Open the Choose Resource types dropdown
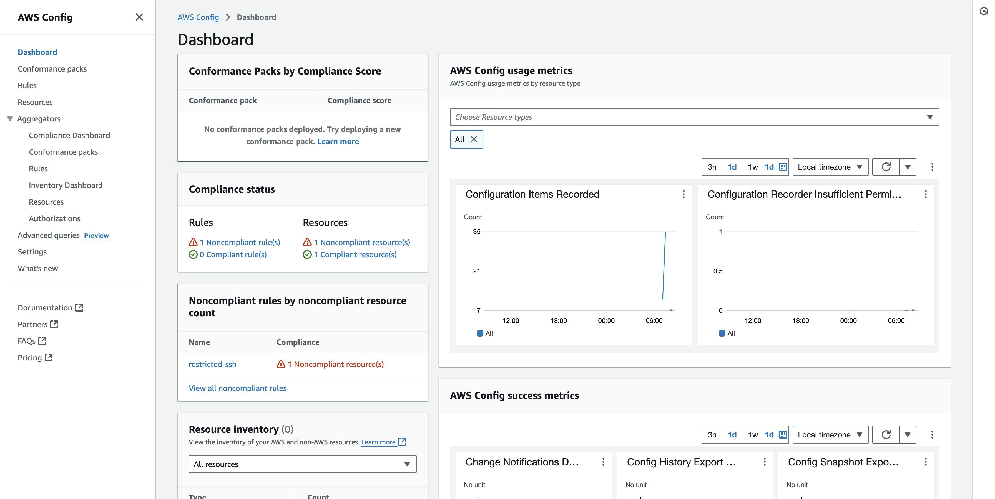 pos(694,117)
